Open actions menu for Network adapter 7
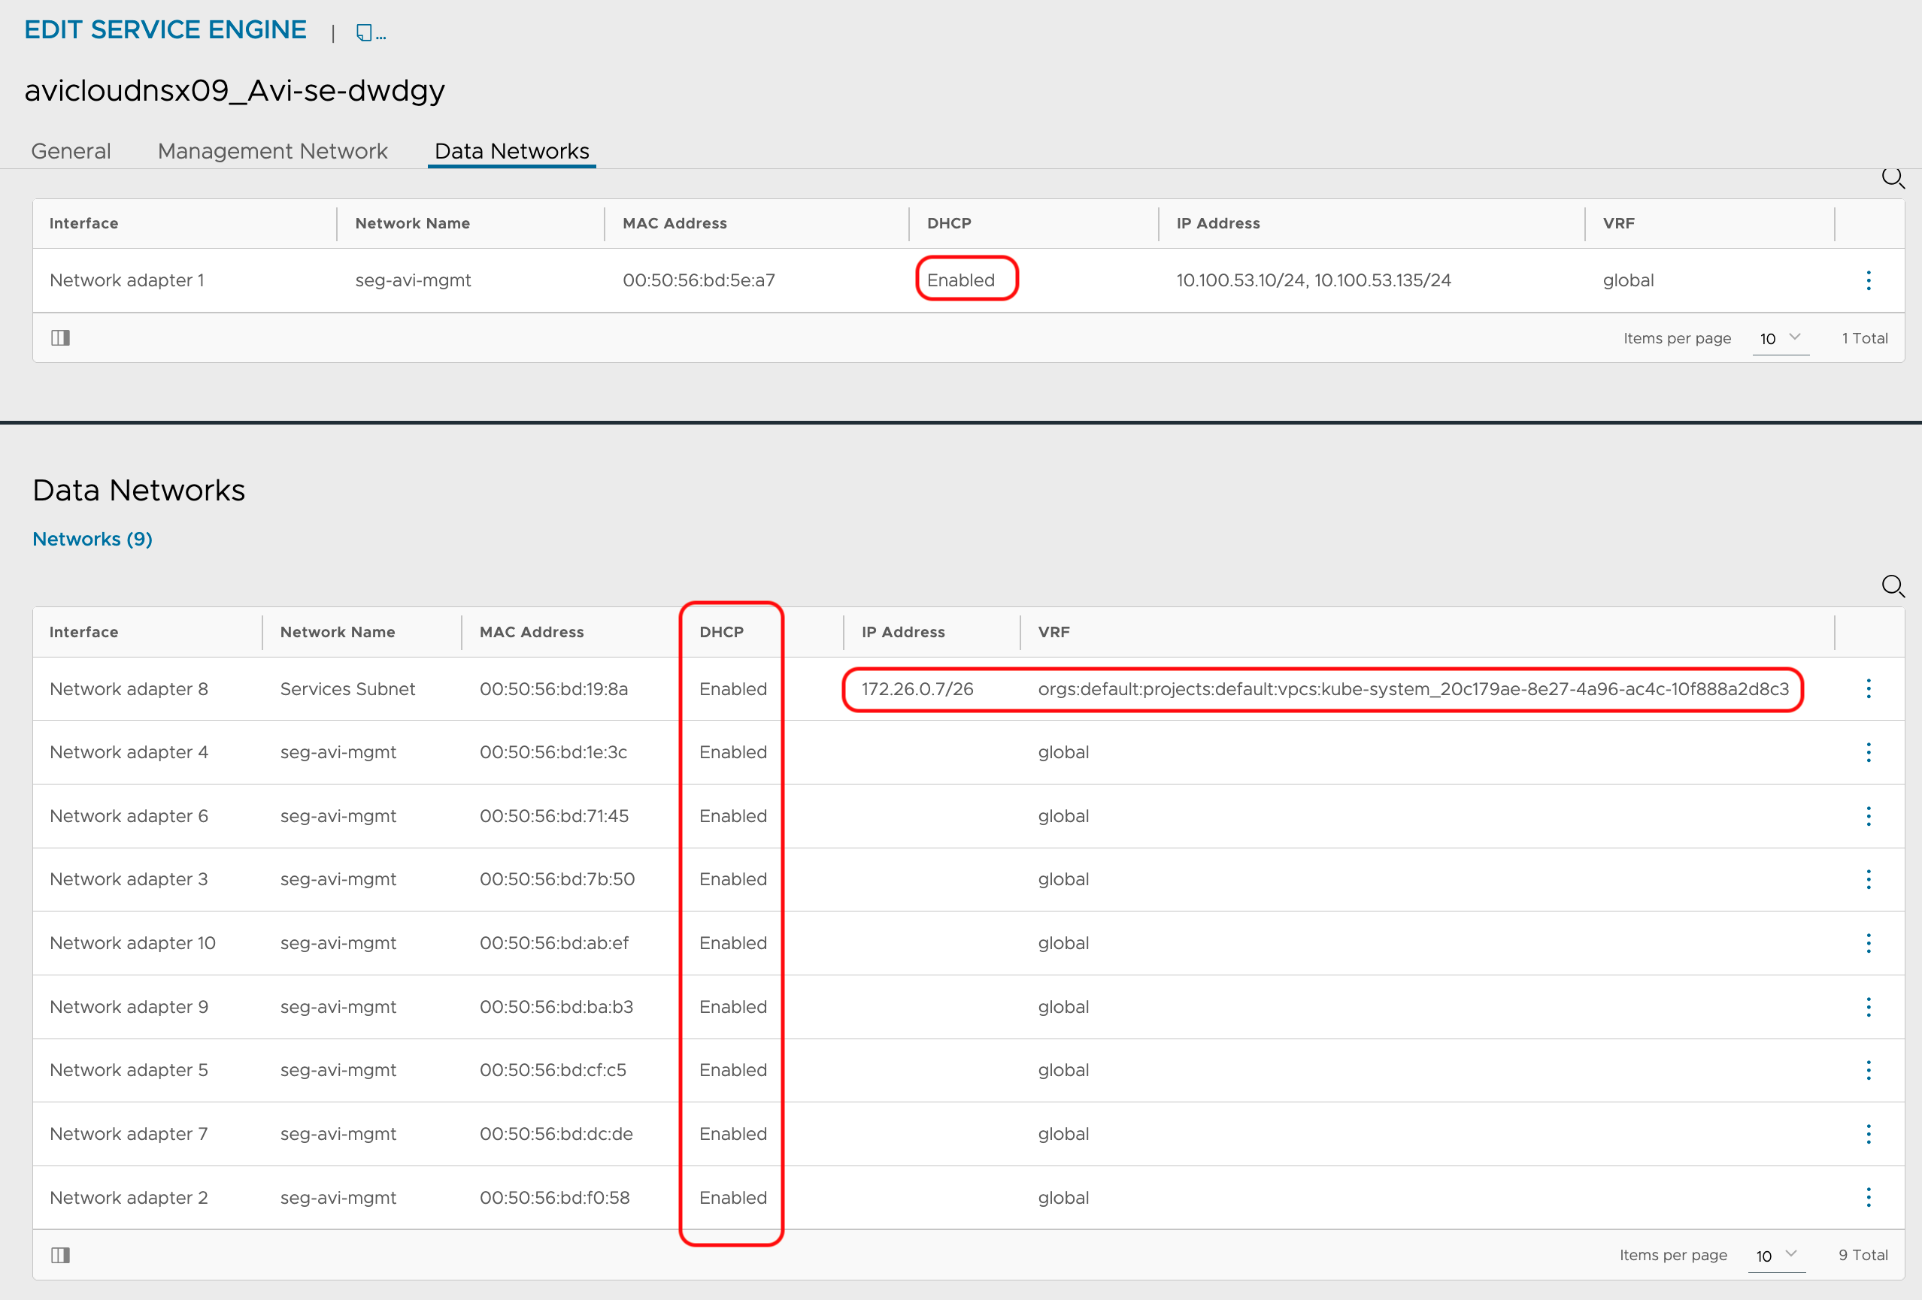This screenshot has width=1922, height=1300. point(1869,1134)
